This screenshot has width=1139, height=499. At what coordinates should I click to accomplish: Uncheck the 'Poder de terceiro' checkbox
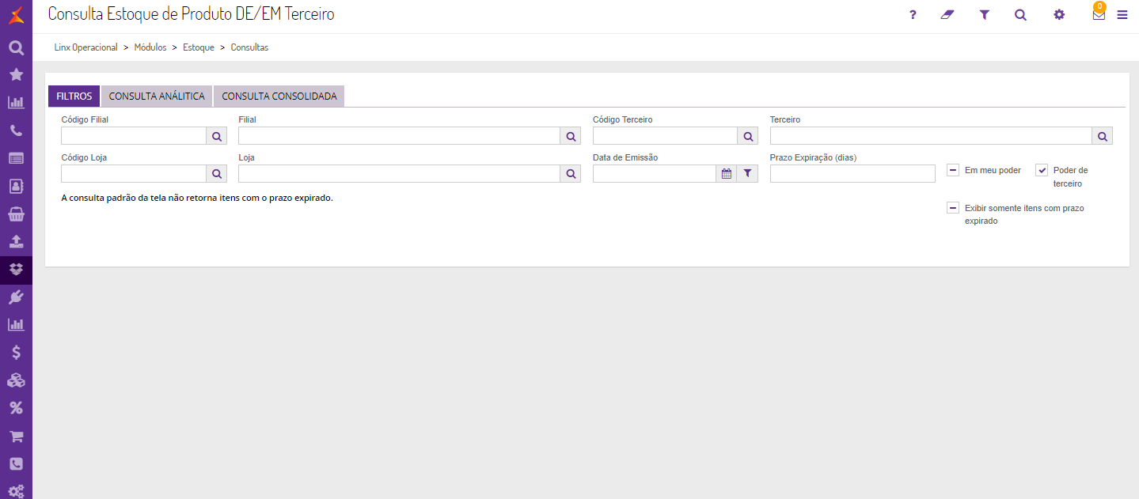pyautogui.click(x=1042, y=170)
